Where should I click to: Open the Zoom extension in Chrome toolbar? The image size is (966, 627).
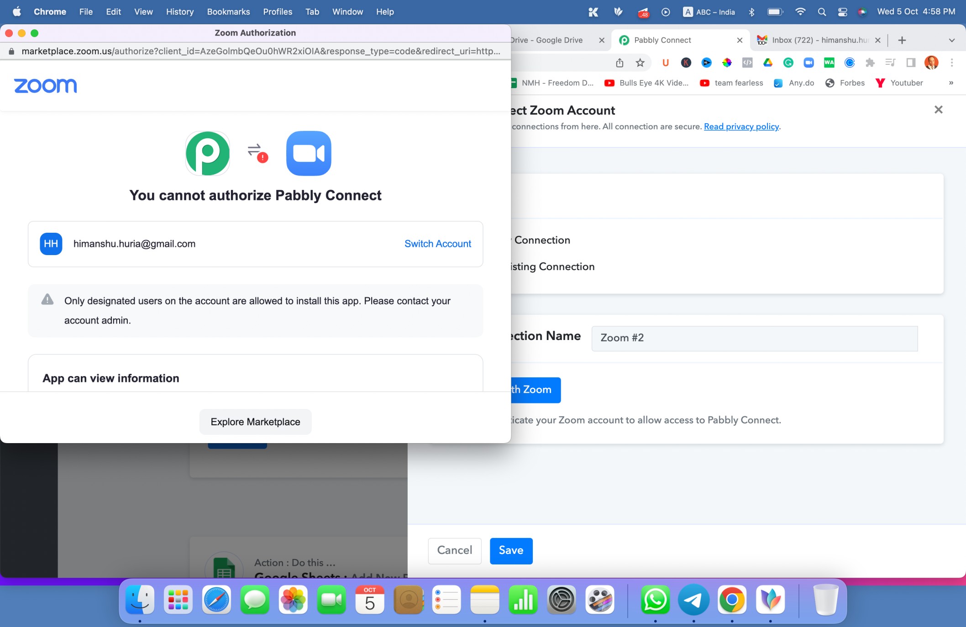(x=809, y=63)
